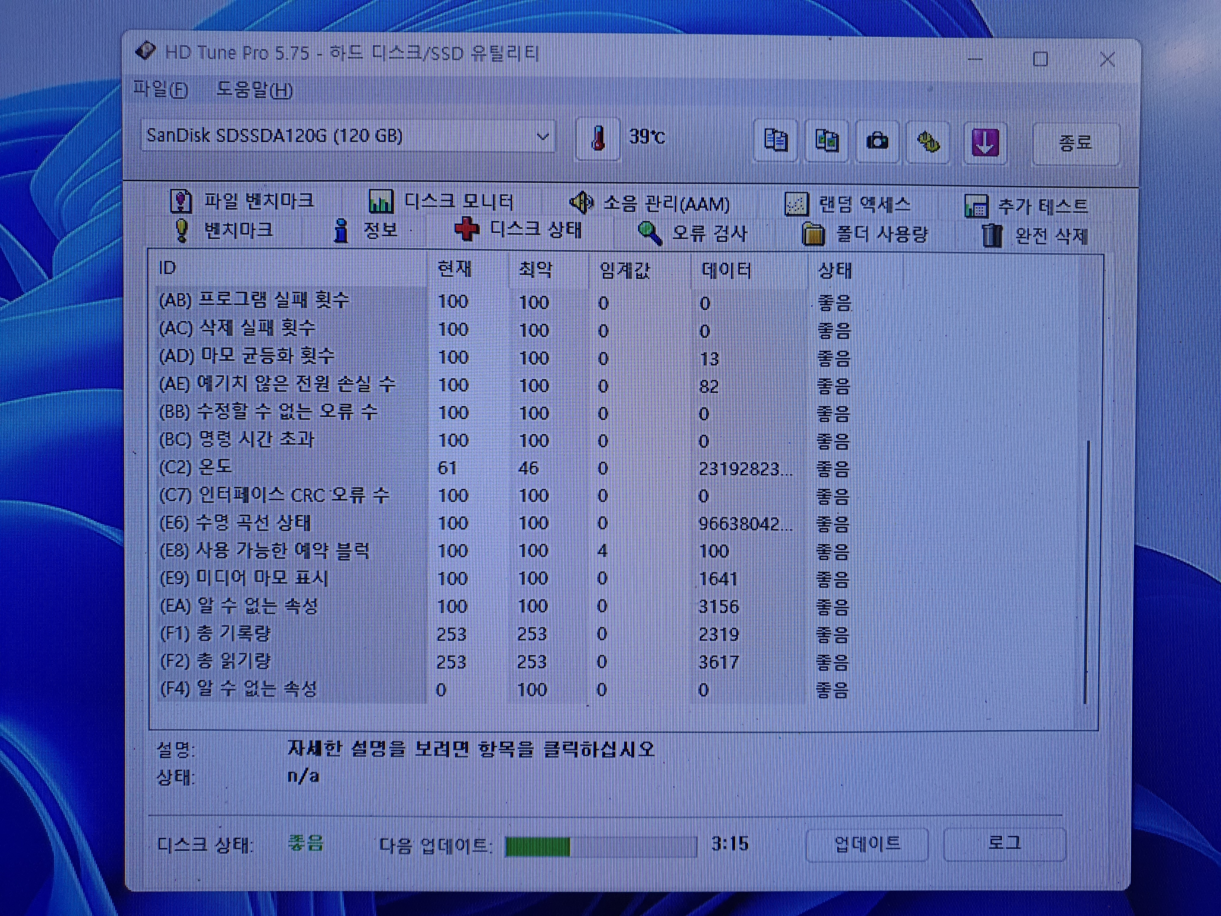Select the (EA) 알 수 없는 속성 row
The width and height of the screenshot is (1221, 916).
point(505,606)
